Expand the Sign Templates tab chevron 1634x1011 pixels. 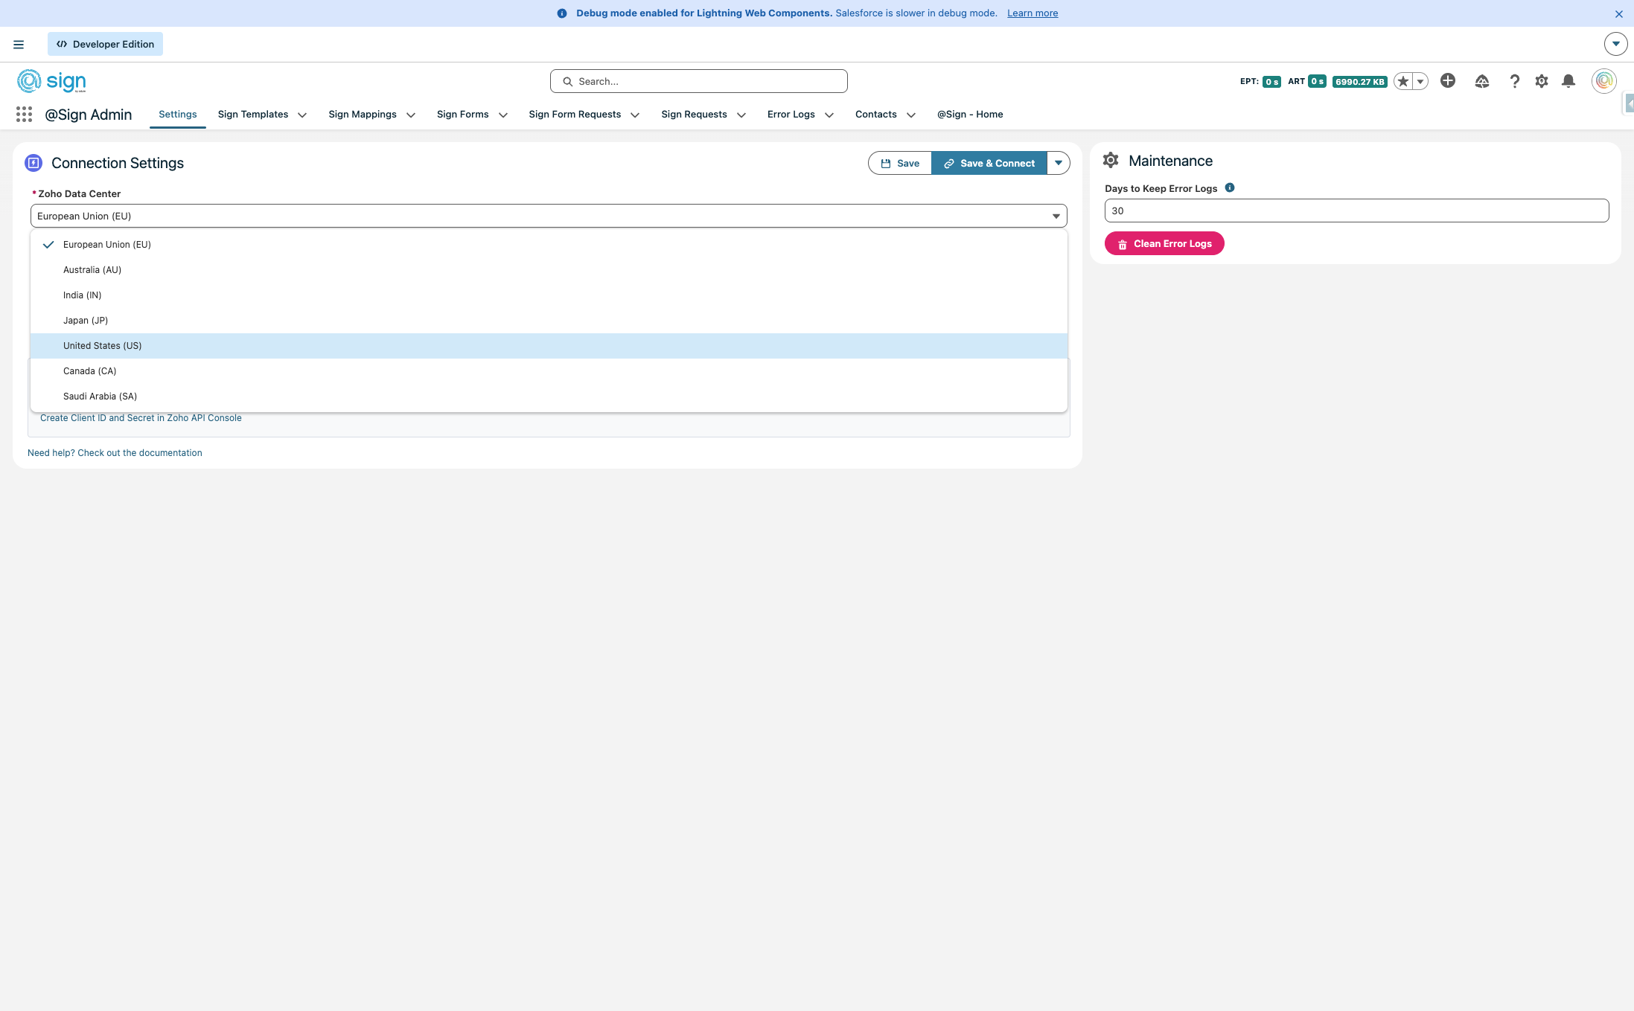(302, 115)
